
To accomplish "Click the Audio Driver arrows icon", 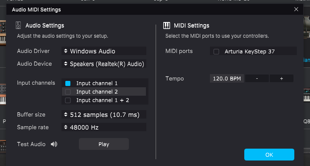I will [x=66, y=51].
